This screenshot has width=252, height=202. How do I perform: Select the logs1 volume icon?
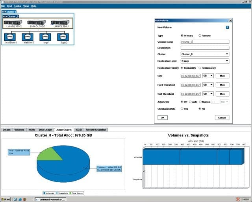pyautogui.click(x=45, y=37)
